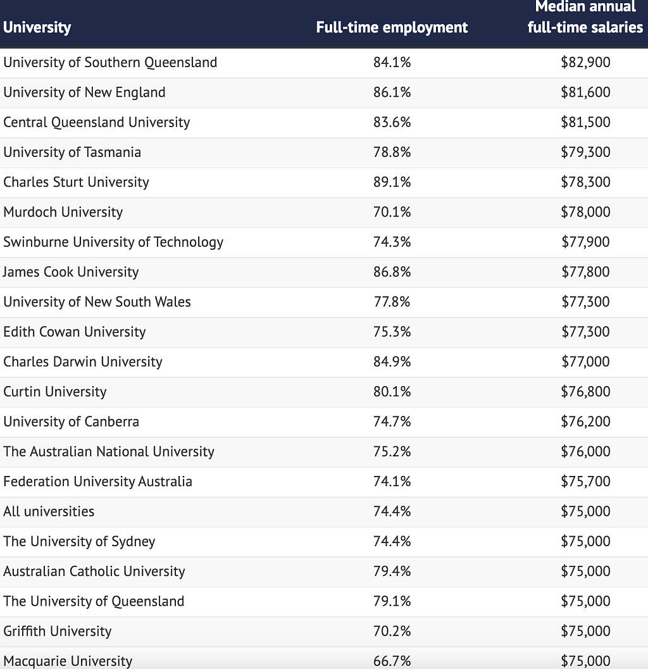Select Charles Darwin University salary $77,000
Screen dimensions: 648x669
tap(585, 362)
